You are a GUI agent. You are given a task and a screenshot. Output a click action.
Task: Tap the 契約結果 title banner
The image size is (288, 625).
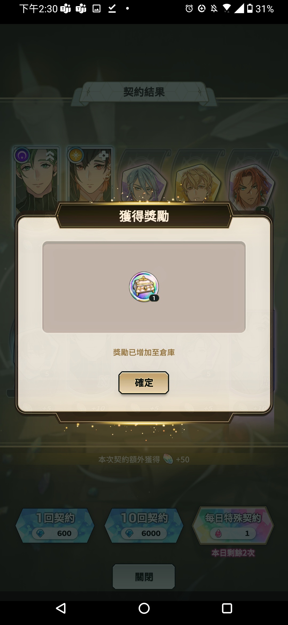click(x=144, y=92)
